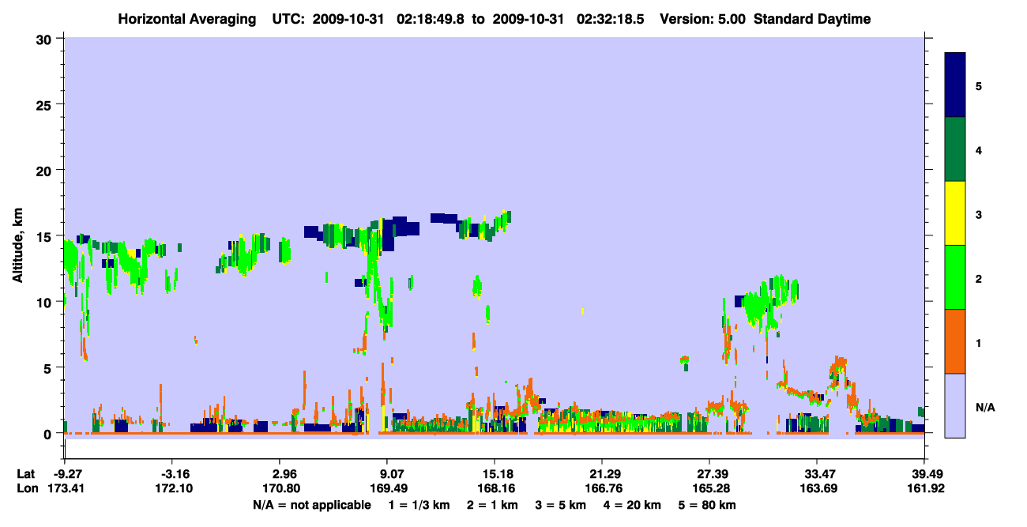Click the end time '02:32:18.5'
The image size is (1027, 527).
610,19
